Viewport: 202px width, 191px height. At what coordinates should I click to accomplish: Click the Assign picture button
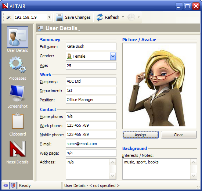tap(141, 135)
